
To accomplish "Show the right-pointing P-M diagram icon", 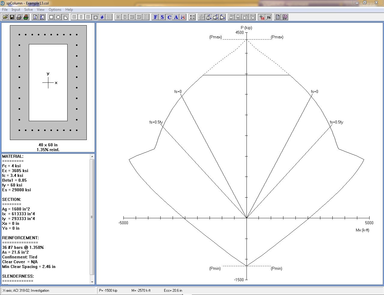I will tap(222, 17).
